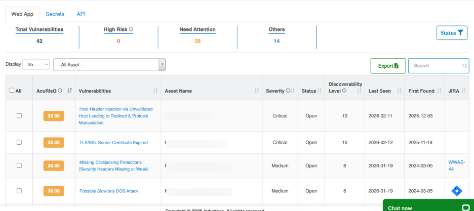The image size is (474, 211).
Task: Click the AcuRisQ info icon
Action: (x=60, y=91)
